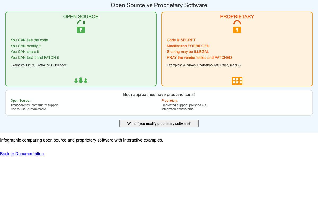The width and height of the screenshot is (318, 212).
Task: Click the "Open Source:" summary label
Action: (20, 101)
